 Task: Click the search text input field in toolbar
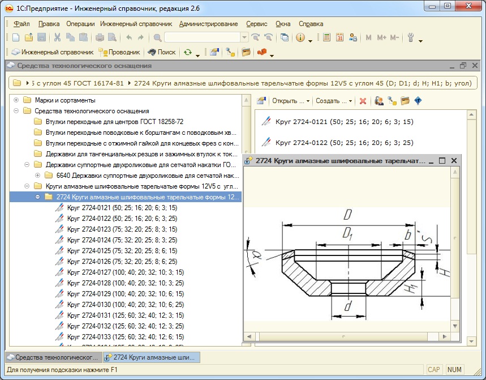(203, 37)
